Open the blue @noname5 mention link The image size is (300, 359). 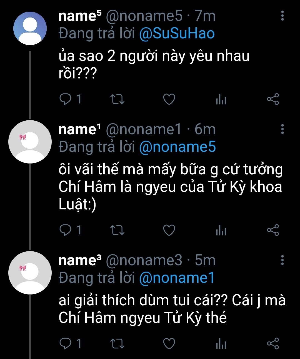[177, 147]
